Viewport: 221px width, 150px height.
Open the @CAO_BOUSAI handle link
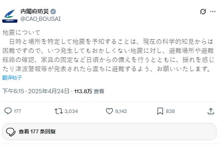coord(40,19)
